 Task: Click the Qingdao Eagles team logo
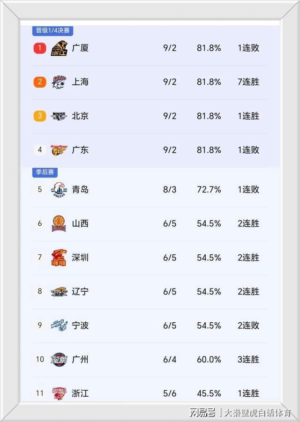pos(59,190)
